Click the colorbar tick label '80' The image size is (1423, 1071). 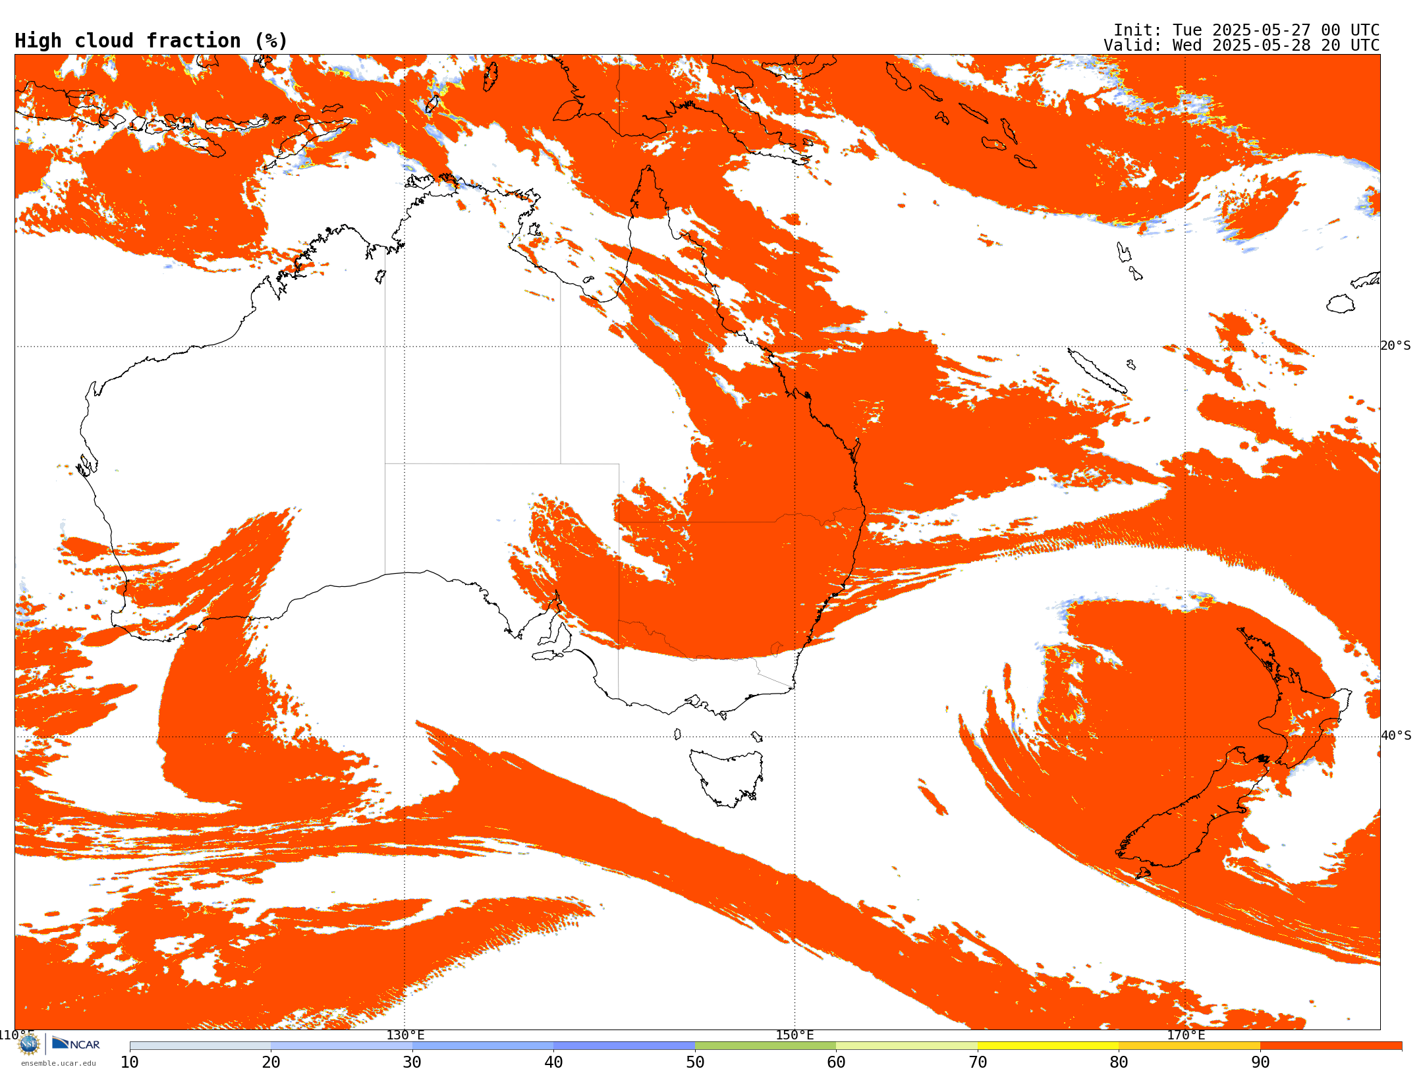(1119, 1062)
